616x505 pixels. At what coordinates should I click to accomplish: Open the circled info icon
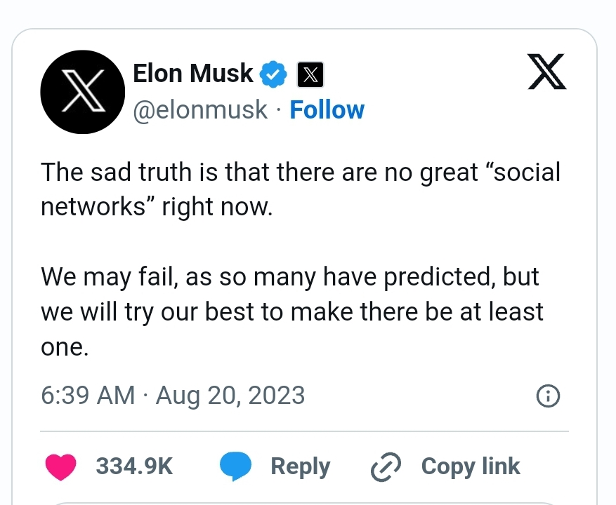[548, 397]
